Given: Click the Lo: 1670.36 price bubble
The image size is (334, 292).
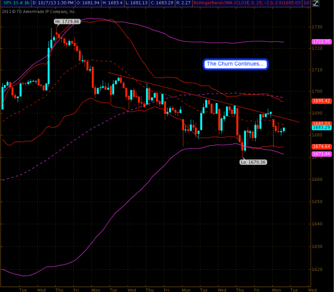Looking at the screenshot, I should (x=253, y=162).
